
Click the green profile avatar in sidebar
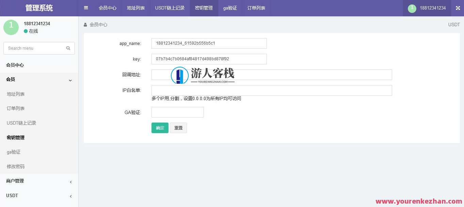pos(11,27)
